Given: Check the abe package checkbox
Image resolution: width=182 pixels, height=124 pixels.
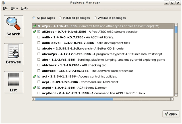Looking at the screenshot, I should point(39,59).
